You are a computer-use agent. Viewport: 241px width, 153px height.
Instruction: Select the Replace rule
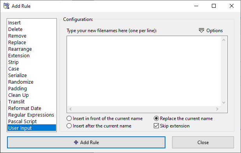point(32,42)
